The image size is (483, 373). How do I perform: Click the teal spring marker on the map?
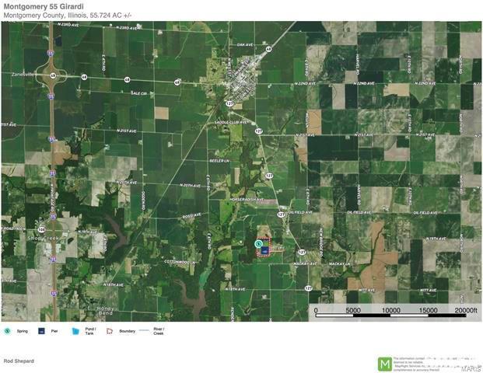coord(258,243)
